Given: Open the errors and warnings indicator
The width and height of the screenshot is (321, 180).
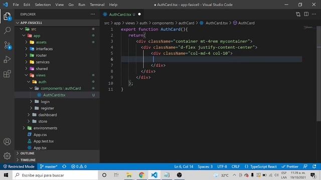Looking at the screenshot, I should [79, 166].
